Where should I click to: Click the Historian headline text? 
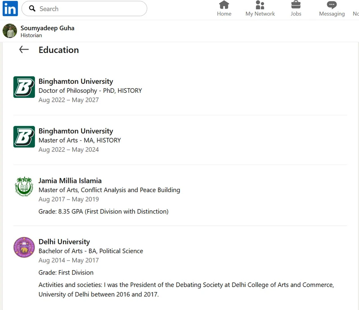click(x=31, y=35)
